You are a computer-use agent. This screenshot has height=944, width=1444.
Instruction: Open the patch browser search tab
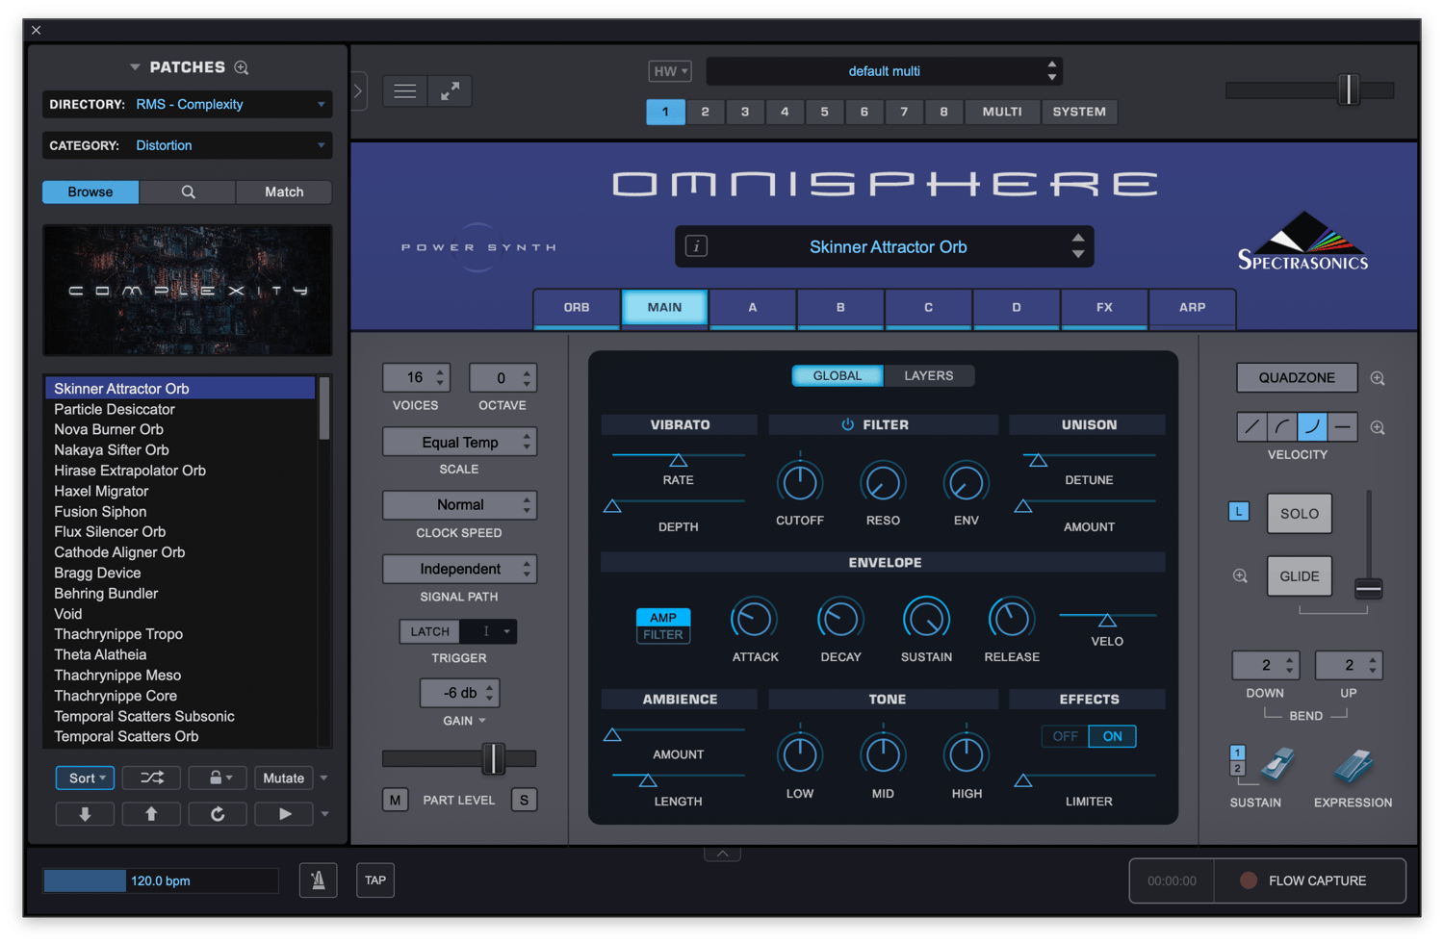pyautogui.click(x=188, y=192)
